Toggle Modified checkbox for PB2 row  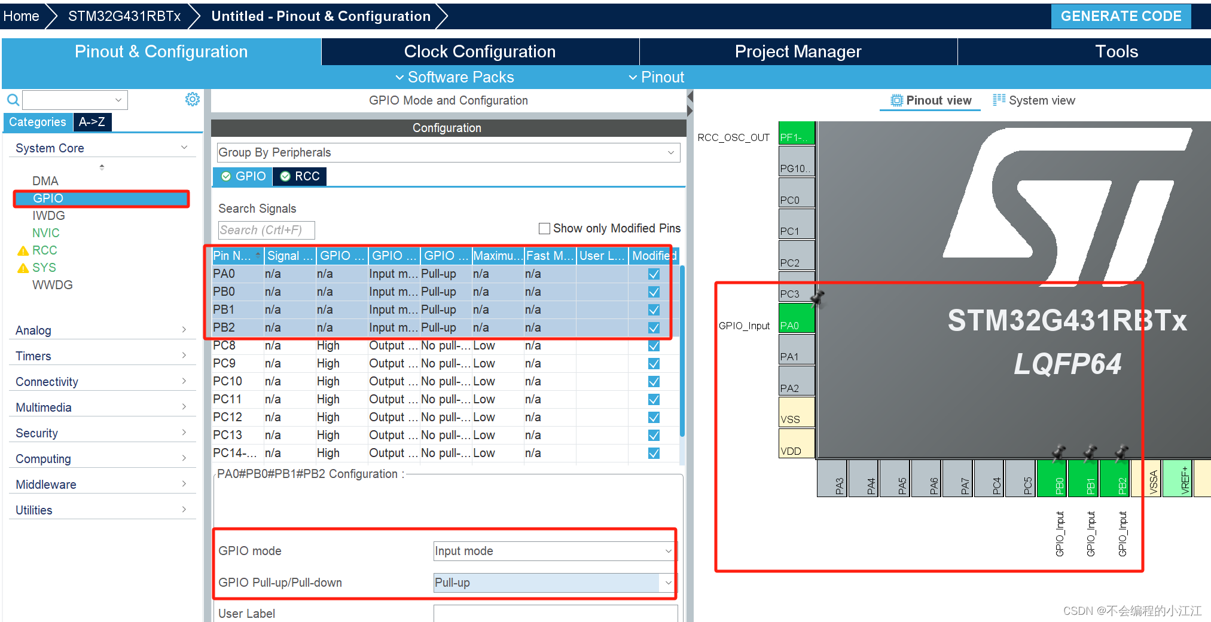[x=654, y=327]
